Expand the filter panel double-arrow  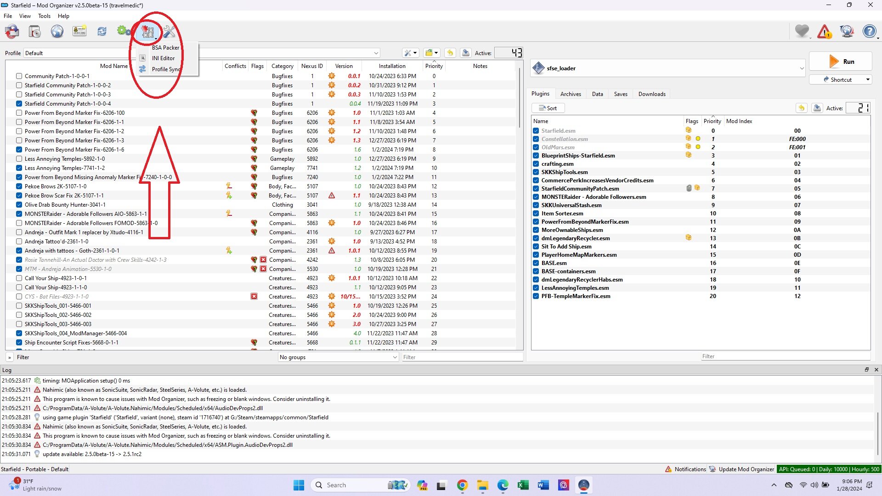tap(9, 357)
